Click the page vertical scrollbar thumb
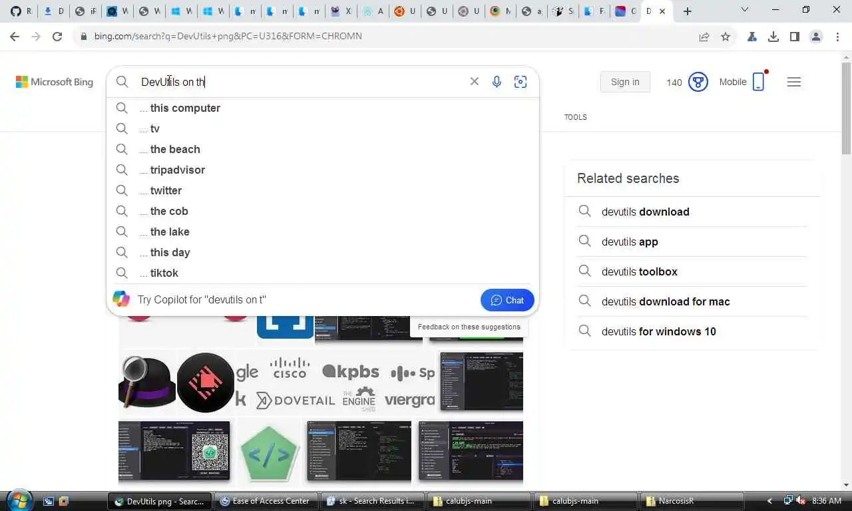Viewport: 852px width, 511px height. coord(846,108)
